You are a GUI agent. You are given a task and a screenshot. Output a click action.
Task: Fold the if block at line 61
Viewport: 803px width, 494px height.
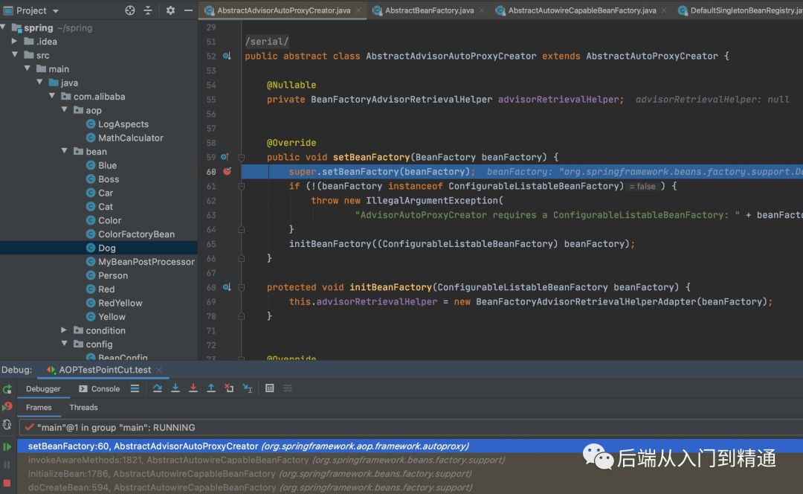click(241, 187)
